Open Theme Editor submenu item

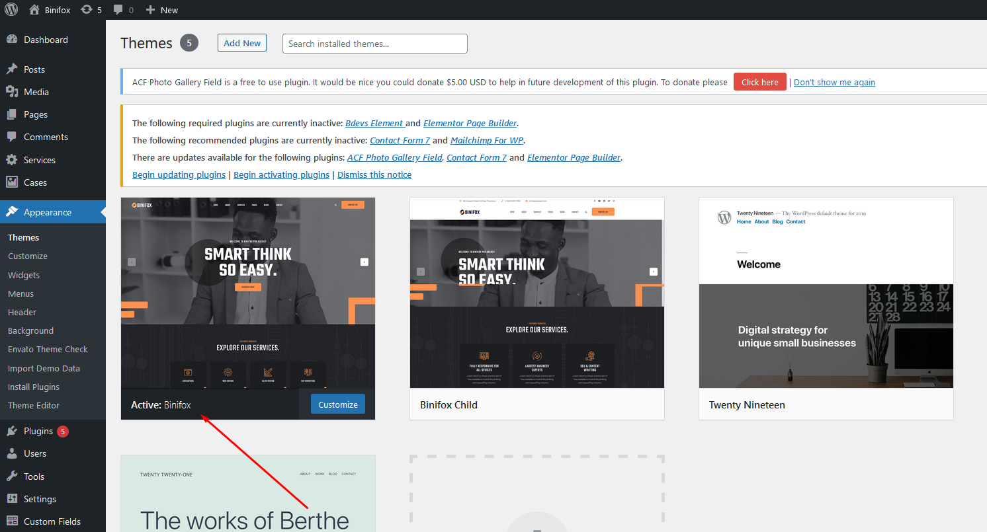(34, 405)
